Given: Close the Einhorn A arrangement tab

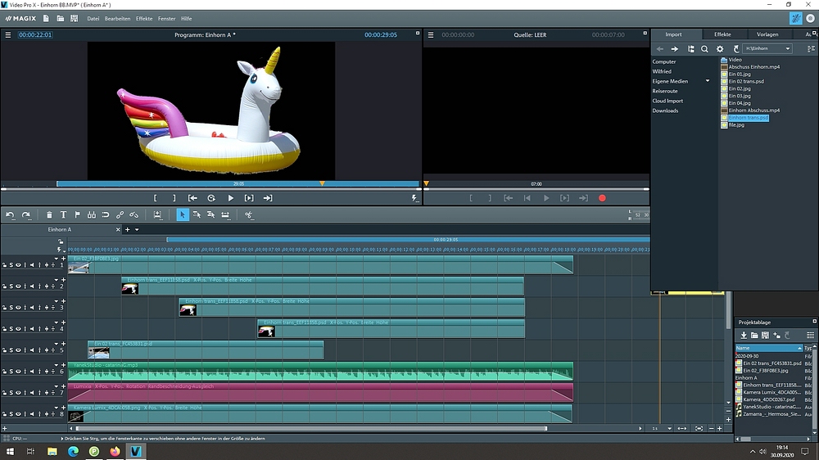Looking at the screenshot, I should tap(118, 230).
